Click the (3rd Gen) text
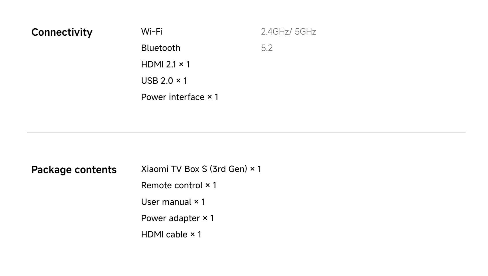This screenshot has height=276, width=488. (228, 169)
